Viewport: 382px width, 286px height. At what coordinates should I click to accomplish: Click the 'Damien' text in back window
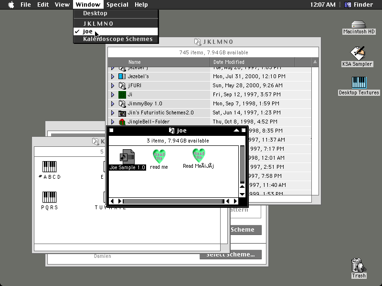103,256
